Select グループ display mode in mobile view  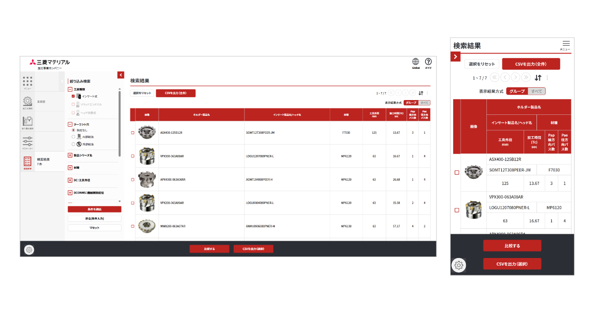pyautogui.click(x=517, y=91)
